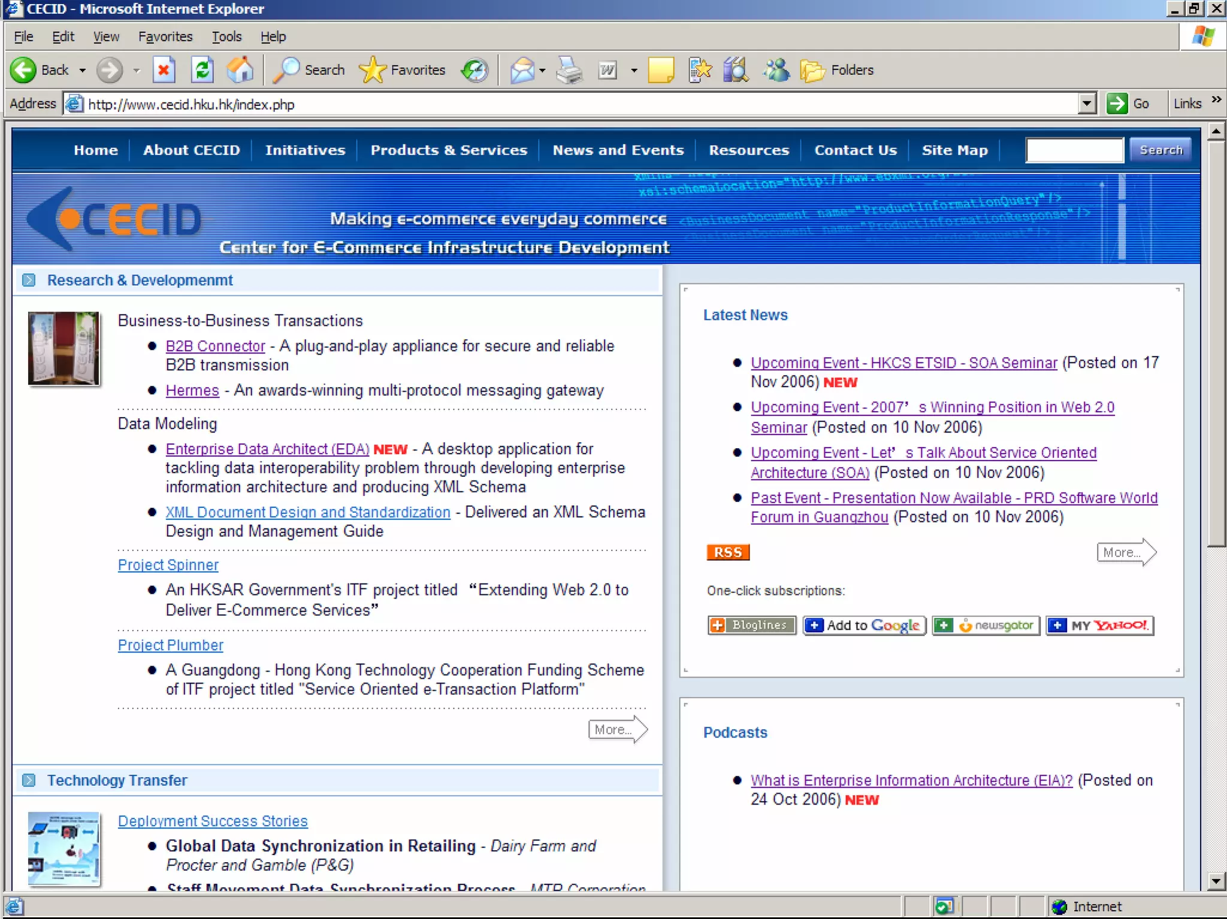
Task: Expand the Address bar dropdown
Action: tap(1087, 104)
